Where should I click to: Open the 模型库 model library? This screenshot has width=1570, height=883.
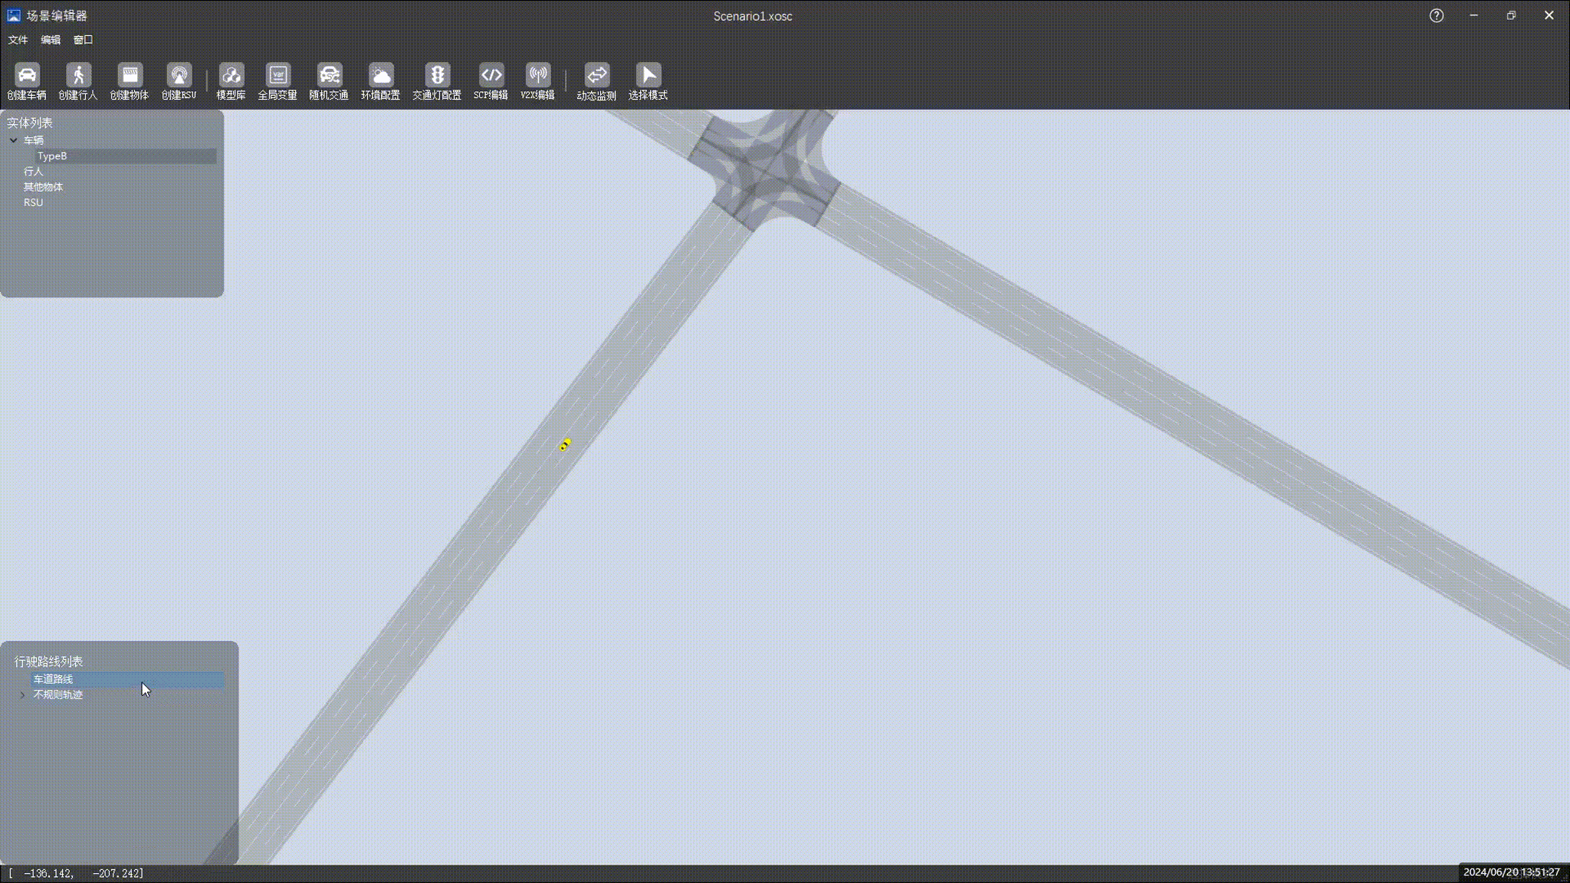point(231,76)
